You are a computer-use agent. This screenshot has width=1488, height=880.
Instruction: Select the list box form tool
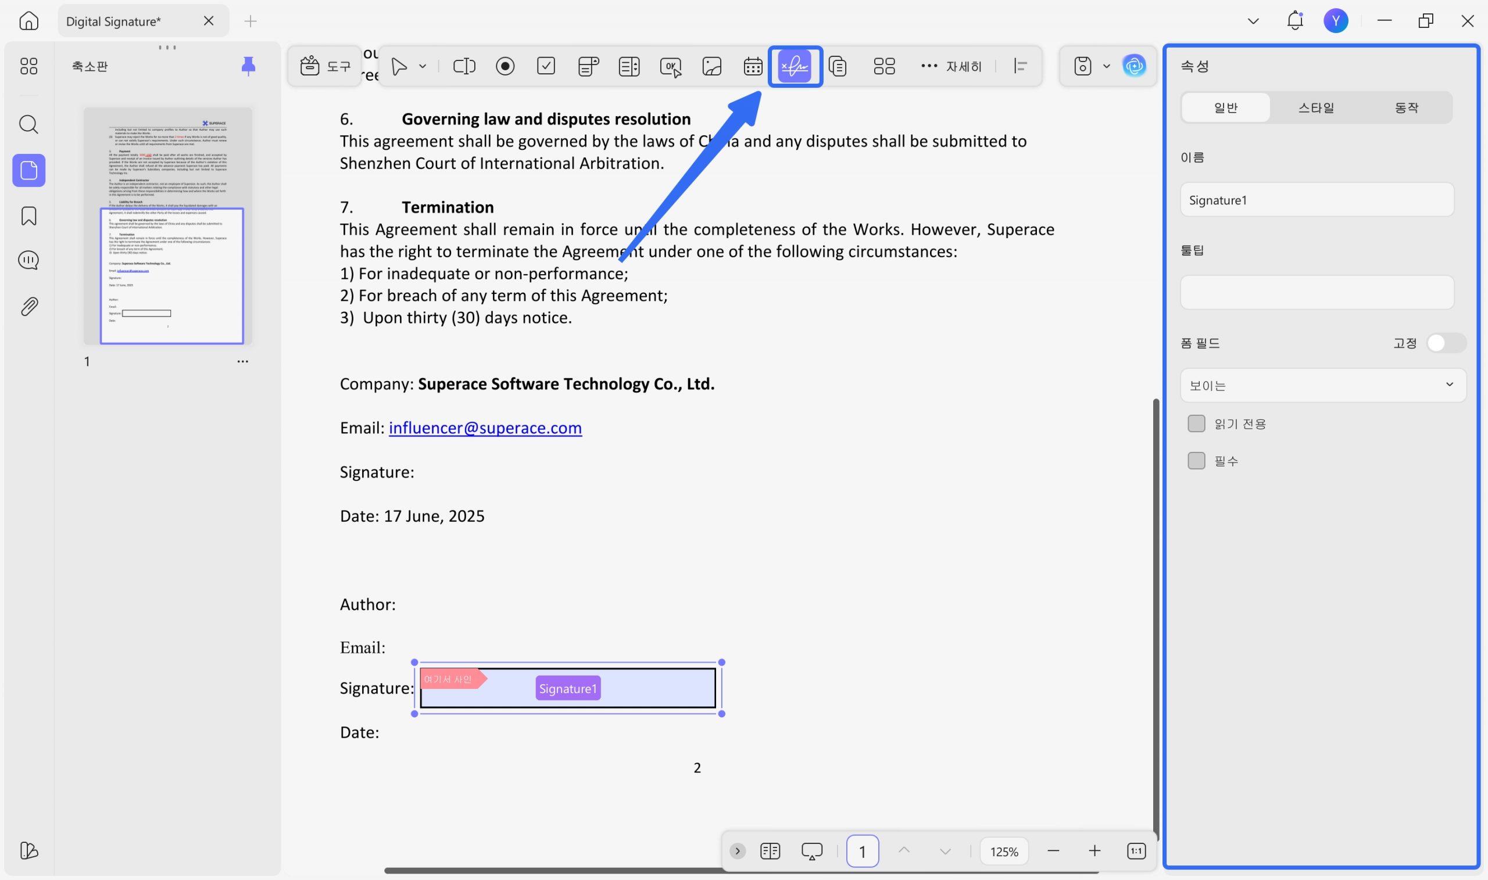pyautogui.click(x=629, y=66)
